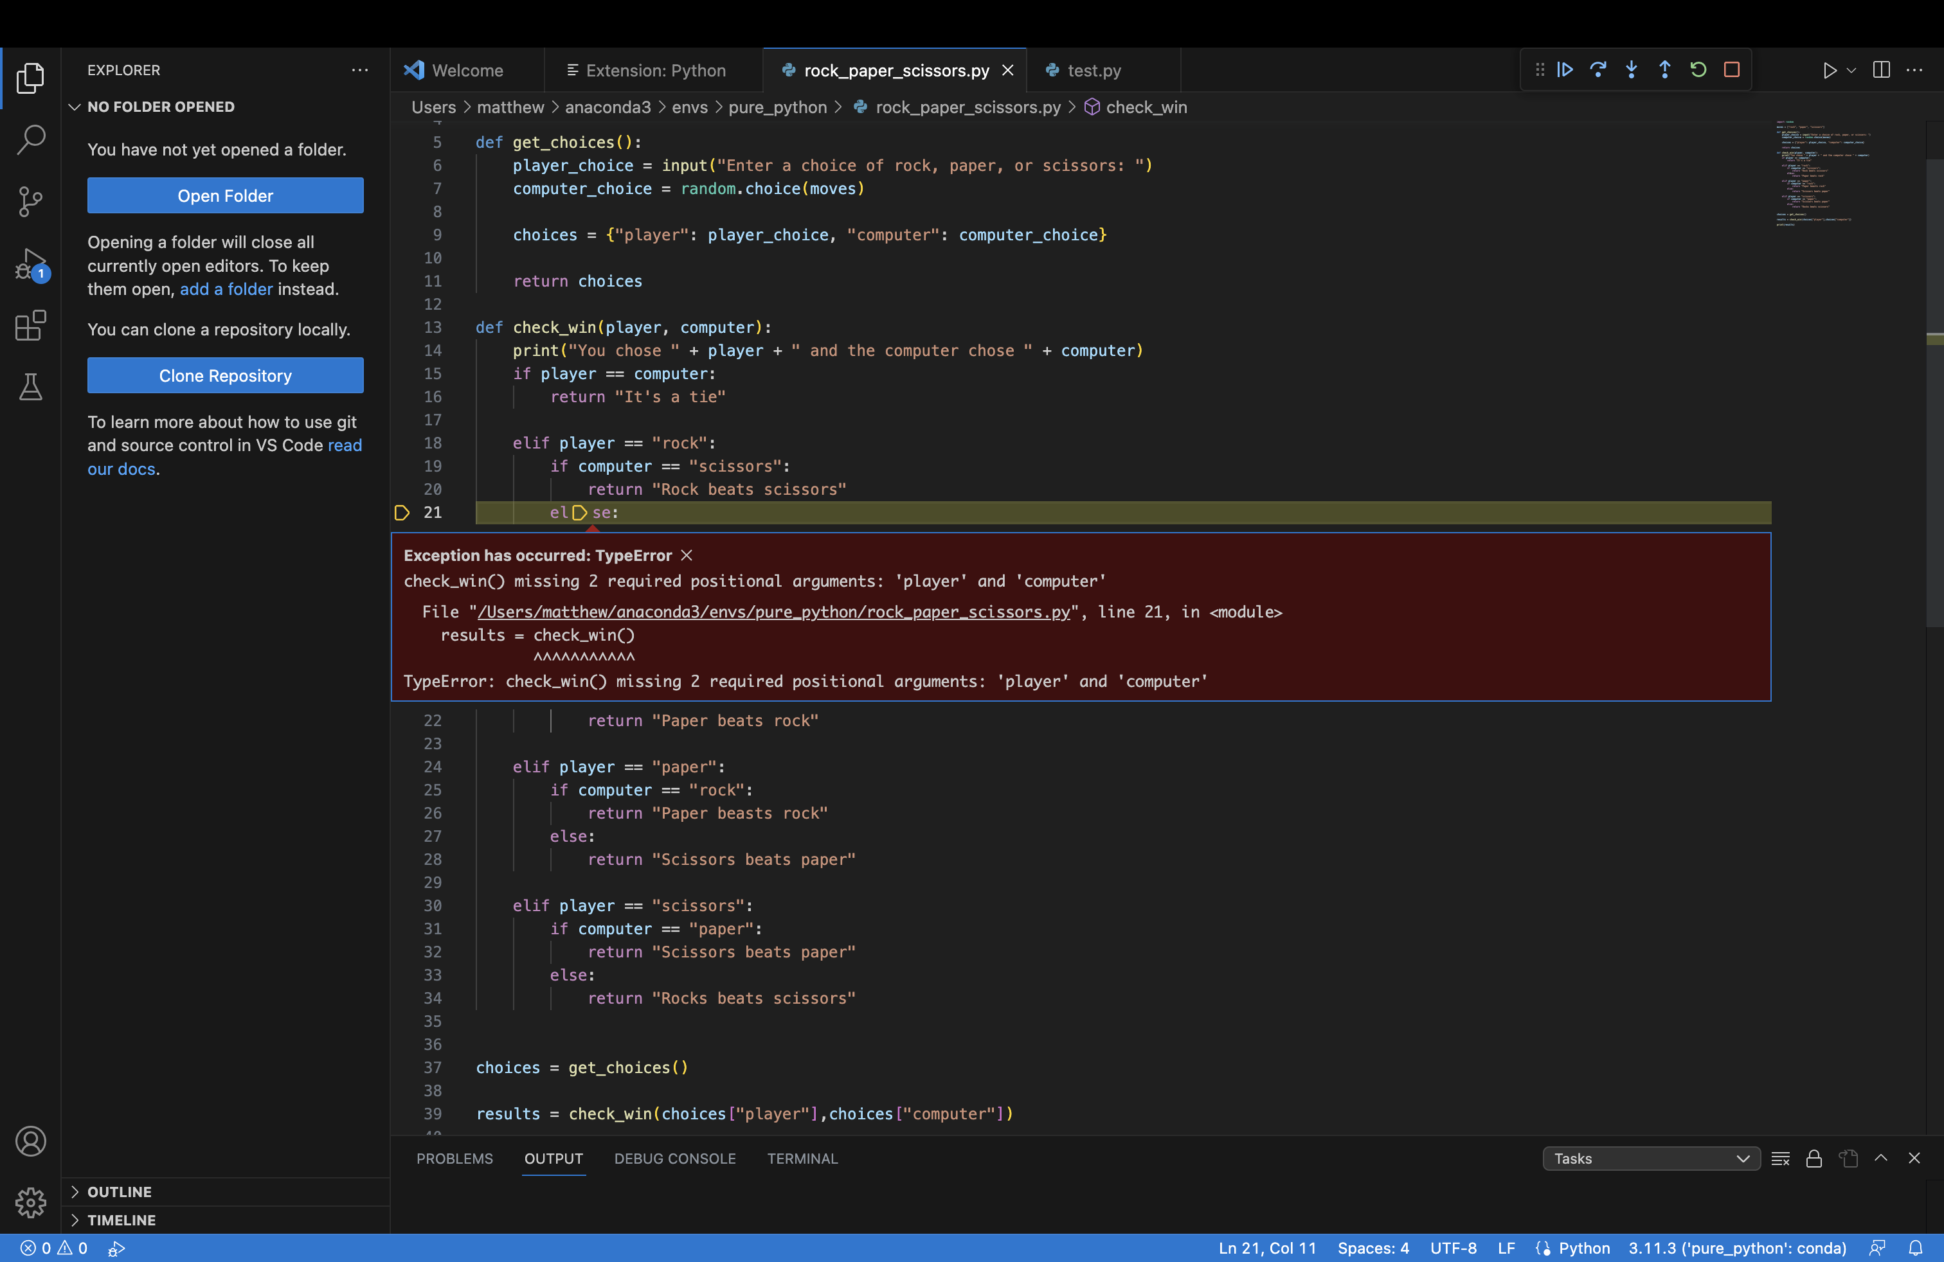Open the Search view in activity bar

point(30,139)
